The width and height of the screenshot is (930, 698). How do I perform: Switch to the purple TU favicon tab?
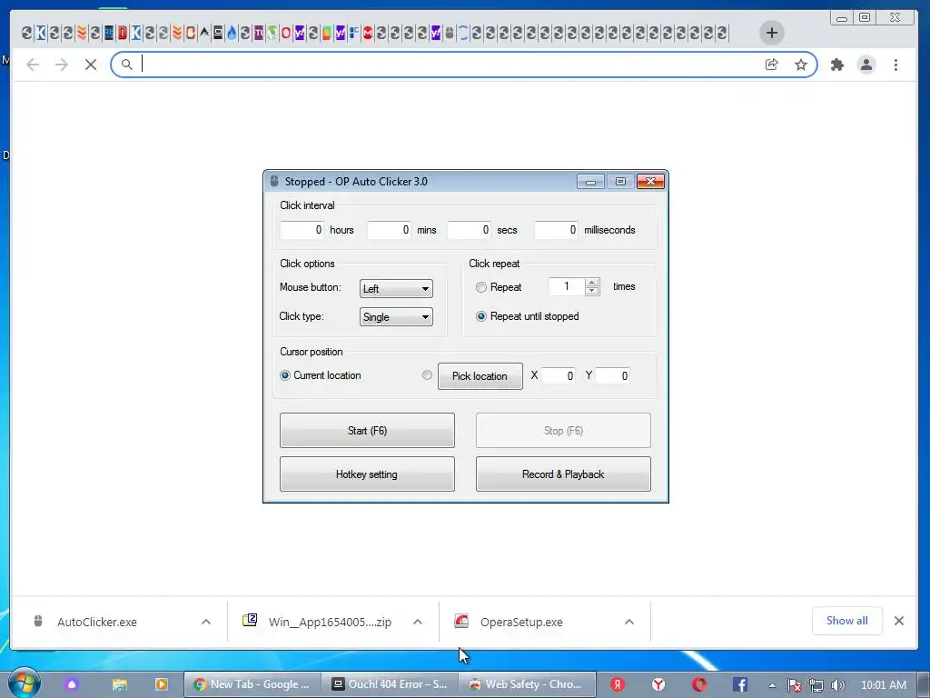[259, 33]
